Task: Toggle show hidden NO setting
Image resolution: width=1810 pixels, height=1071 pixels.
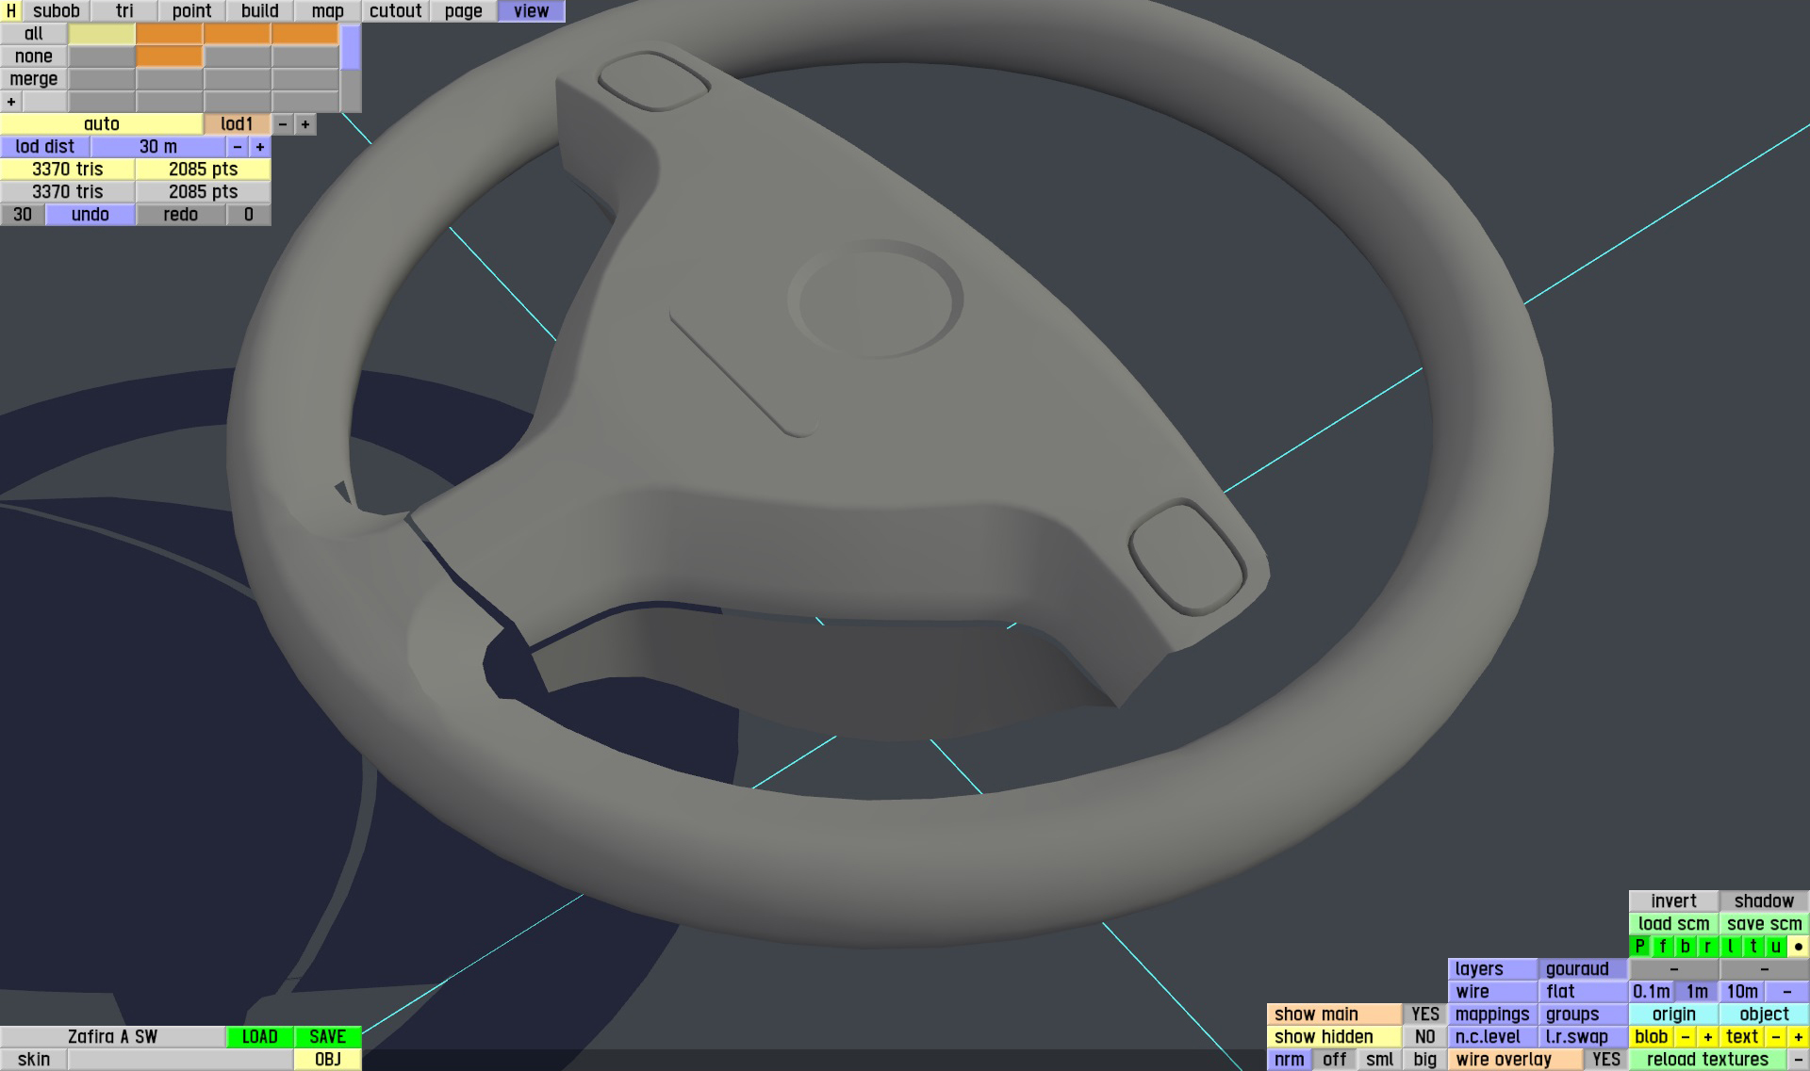Action: click(1424, 1037)
